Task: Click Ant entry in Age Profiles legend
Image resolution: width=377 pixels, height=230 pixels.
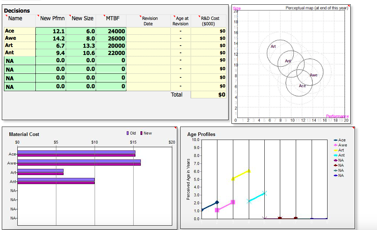Action: click(339, 155)
